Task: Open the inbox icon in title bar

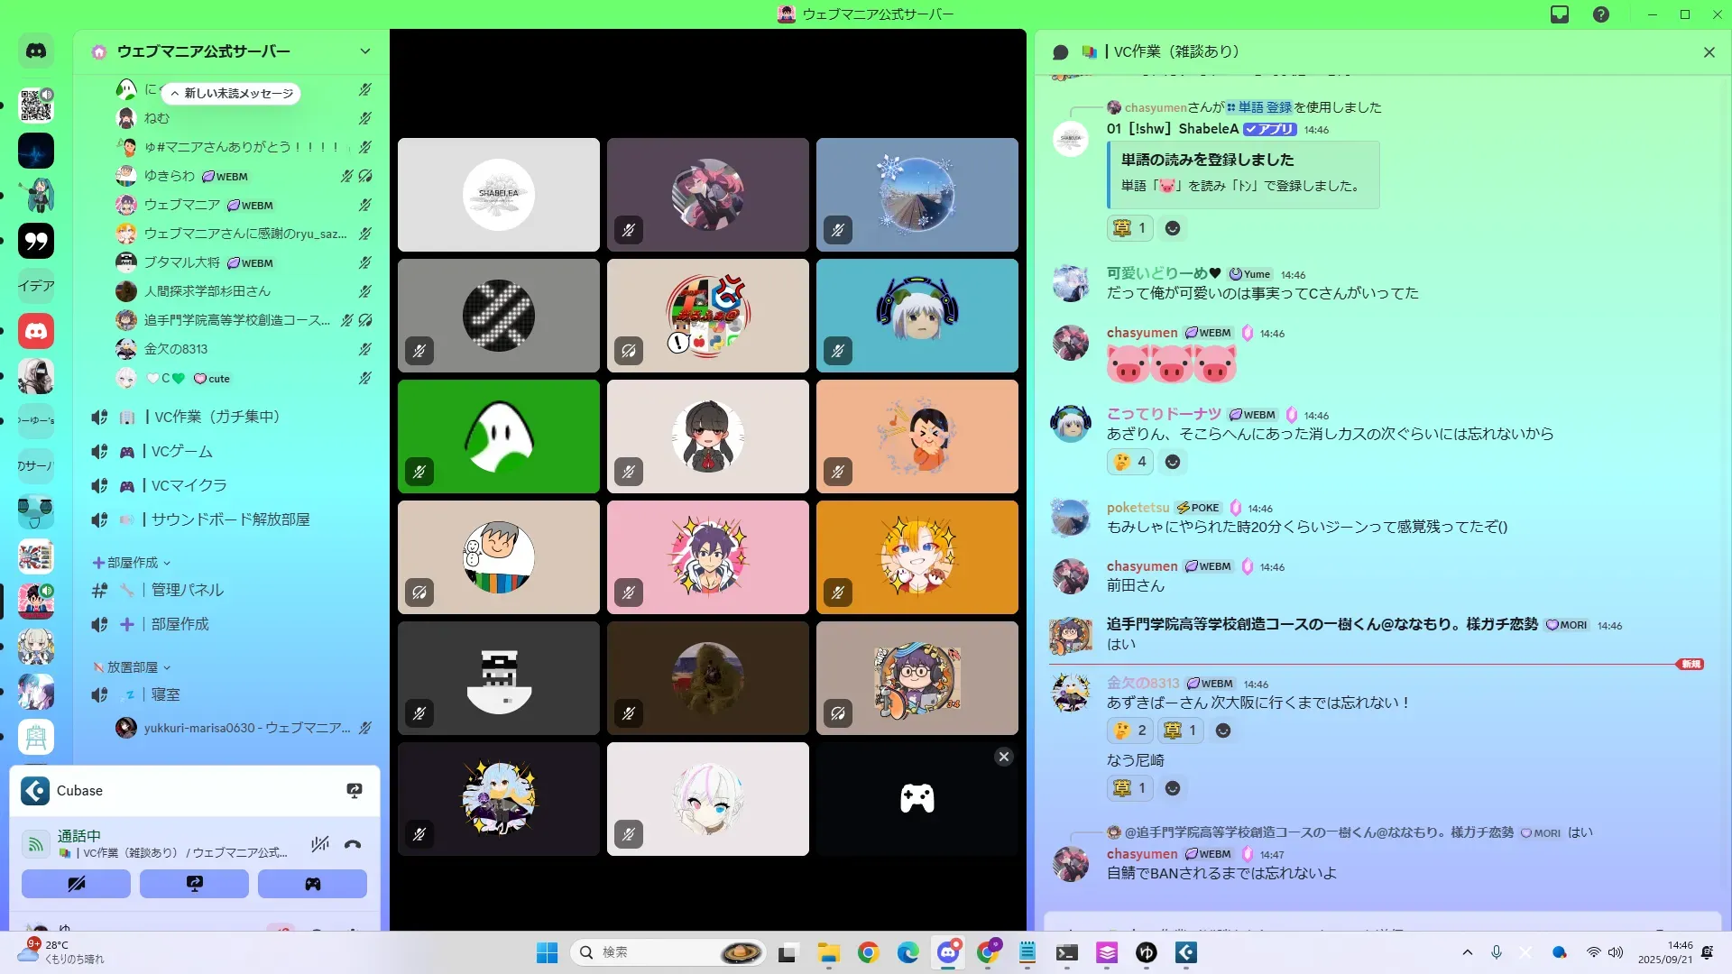Action: (1560, 14)
